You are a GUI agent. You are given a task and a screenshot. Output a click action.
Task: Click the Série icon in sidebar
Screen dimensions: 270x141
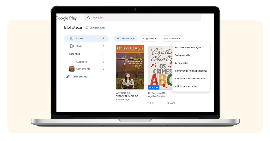pos(72,46)
